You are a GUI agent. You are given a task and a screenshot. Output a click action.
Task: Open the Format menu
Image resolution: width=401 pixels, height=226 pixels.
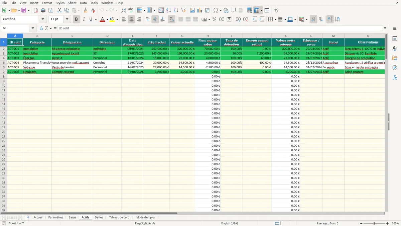(47, 3)
